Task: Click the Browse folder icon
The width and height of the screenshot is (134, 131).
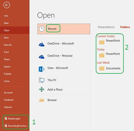Action: (x=41, y=100)
